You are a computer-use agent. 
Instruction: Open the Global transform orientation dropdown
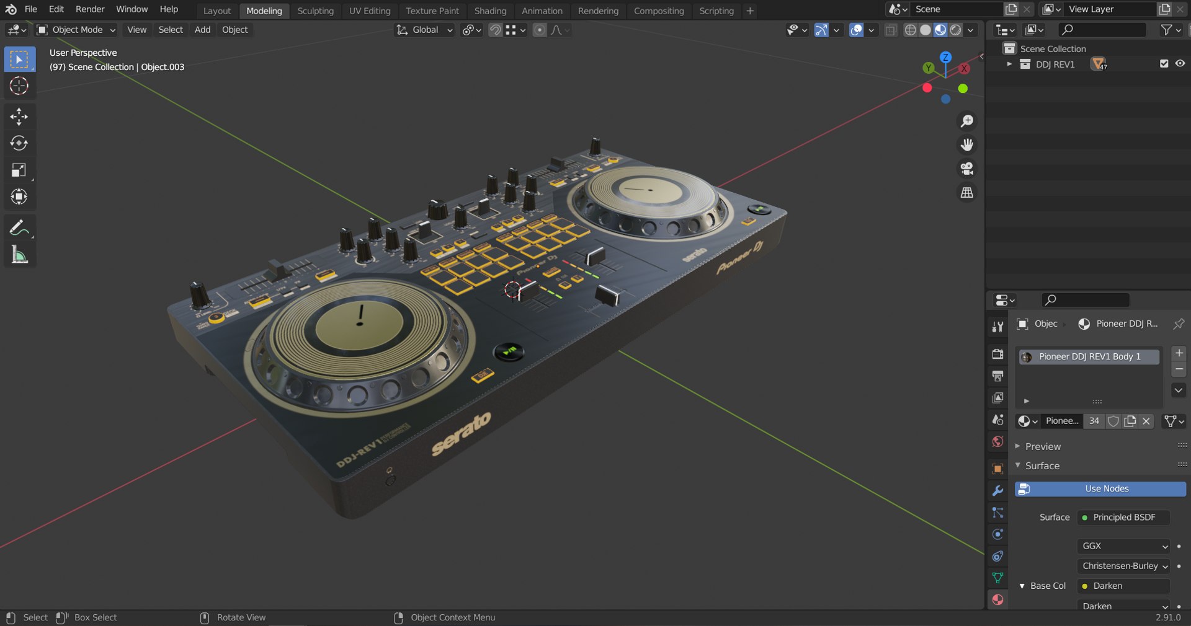(x=424, y=30)
